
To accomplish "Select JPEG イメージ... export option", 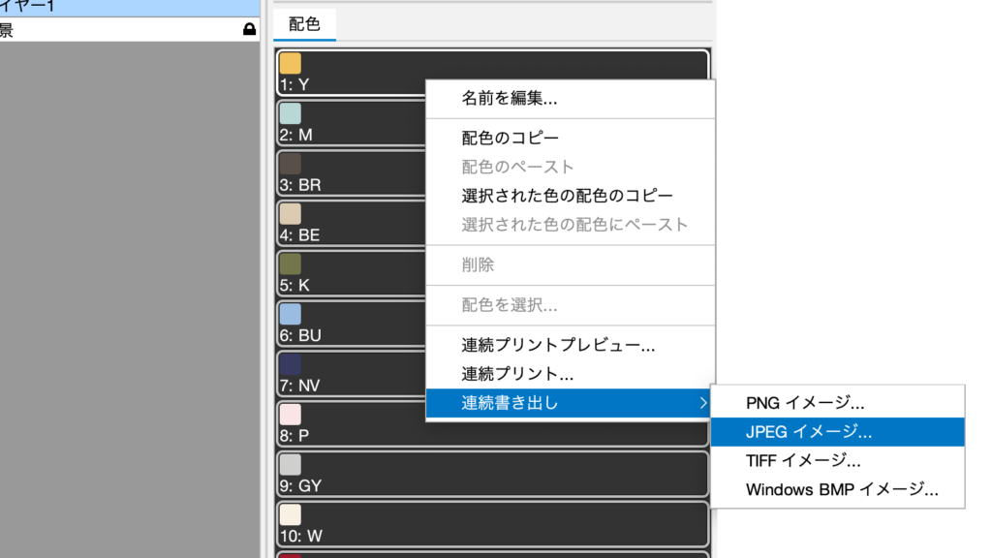I will 809,432.
